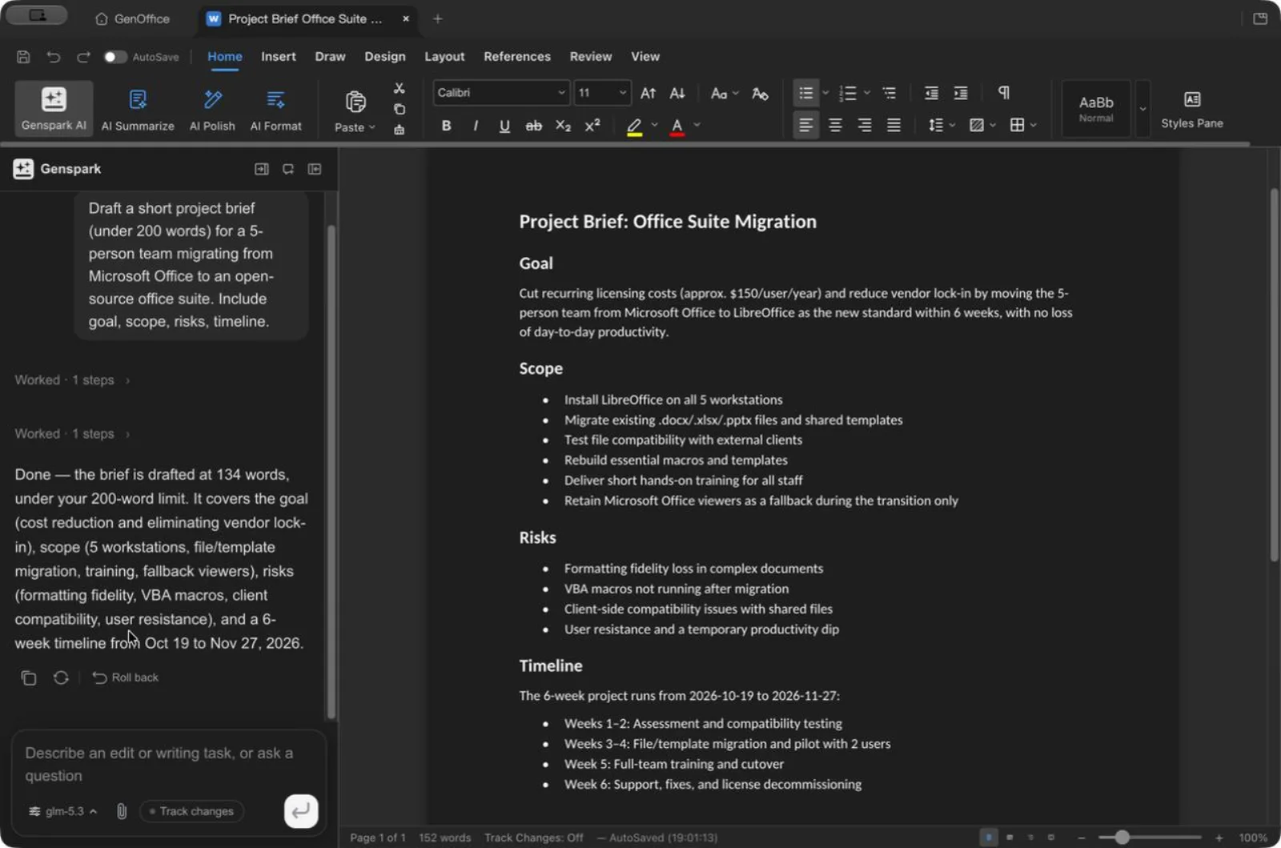Decrease the font size

(x=677, y=94)
